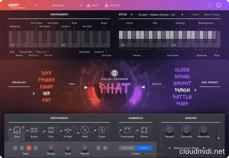Click the Virtual Drummer round logo
Viewport: 229px width, 158px height.
[x=114, y=73]
